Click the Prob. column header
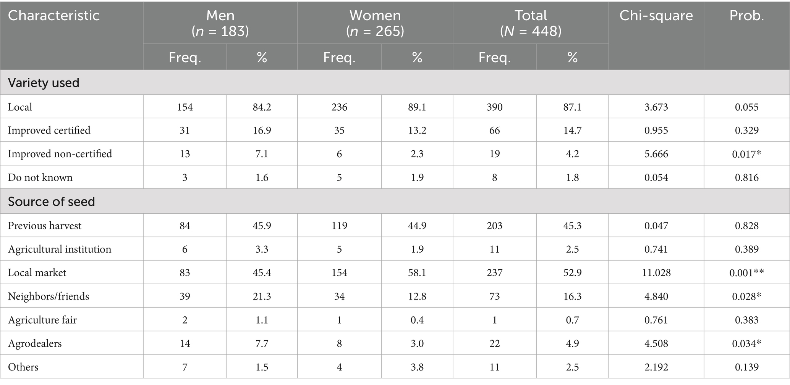Screen dimensions: 790x385 pos(746,16)
